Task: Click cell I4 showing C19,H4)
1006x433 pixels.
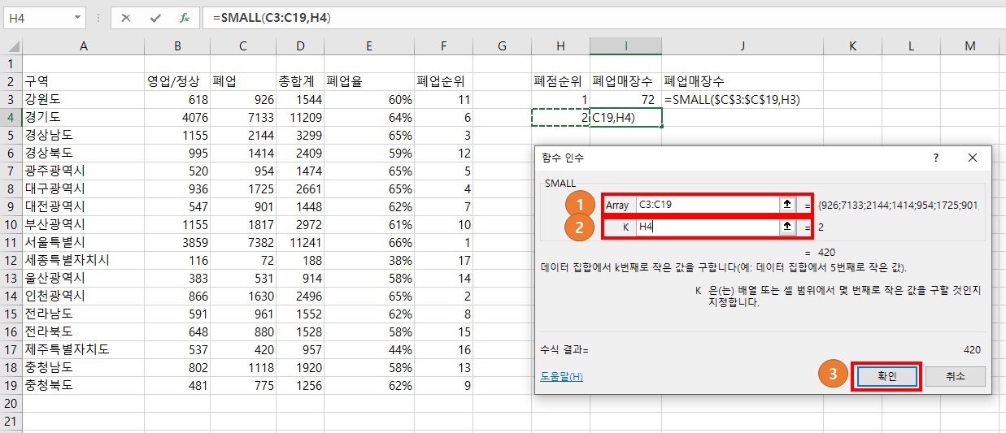Action: point(626,117)
